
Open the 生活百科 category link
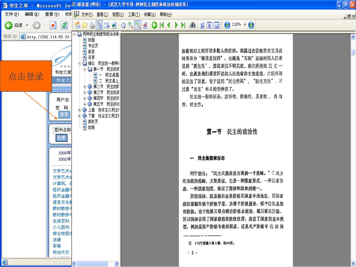61,221
